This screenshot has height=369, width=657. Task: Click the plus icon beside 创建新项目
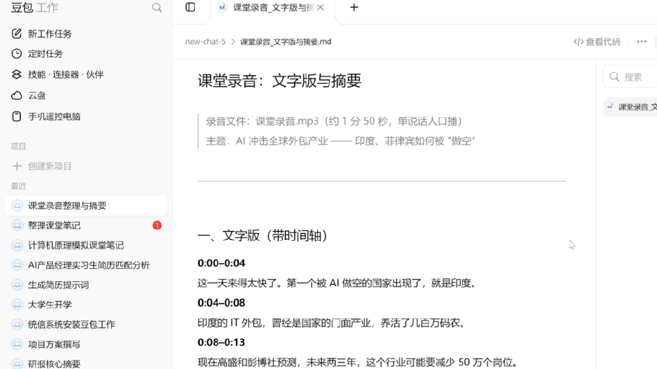pos(17,166)
